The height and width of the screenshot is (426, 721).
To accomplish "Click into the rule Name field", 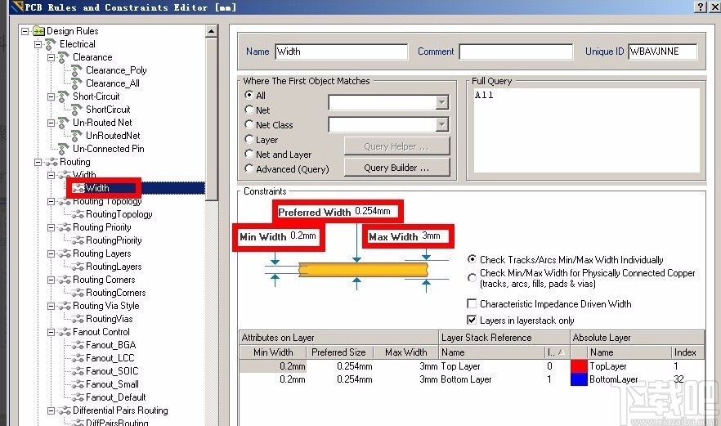I will (x=341, y=52).
